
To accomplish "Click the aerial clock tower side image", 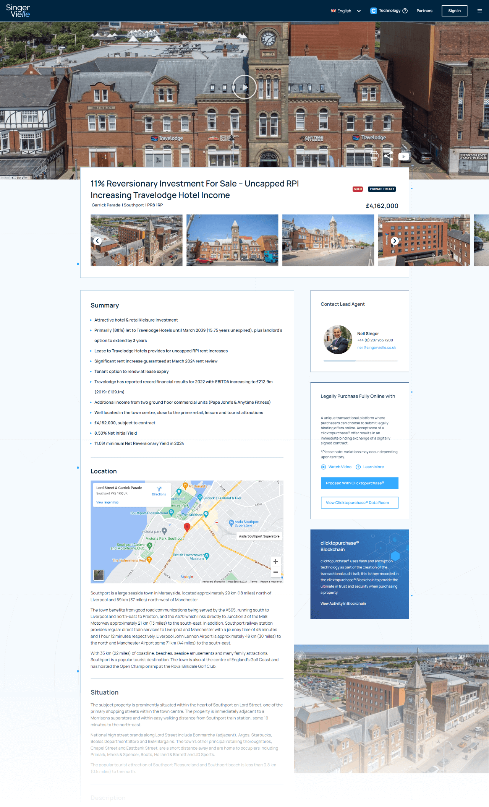I will tap(391, 709).
